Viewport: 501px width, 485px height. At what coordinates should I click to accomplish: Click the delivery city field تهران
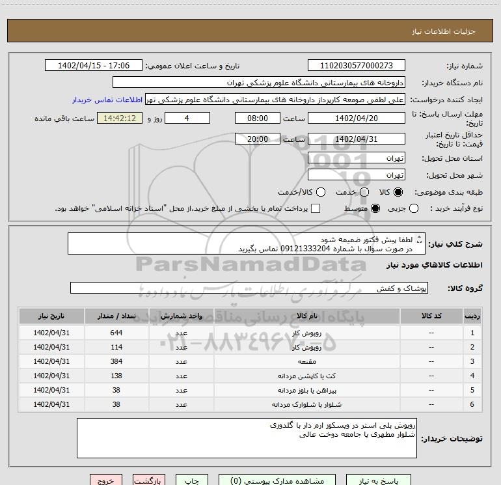(x=357, y=175)
